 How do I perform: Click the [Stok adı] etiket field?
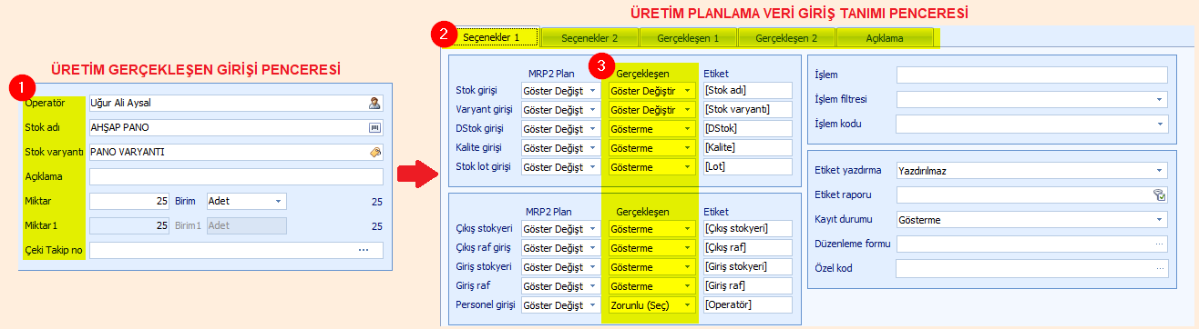748,91
